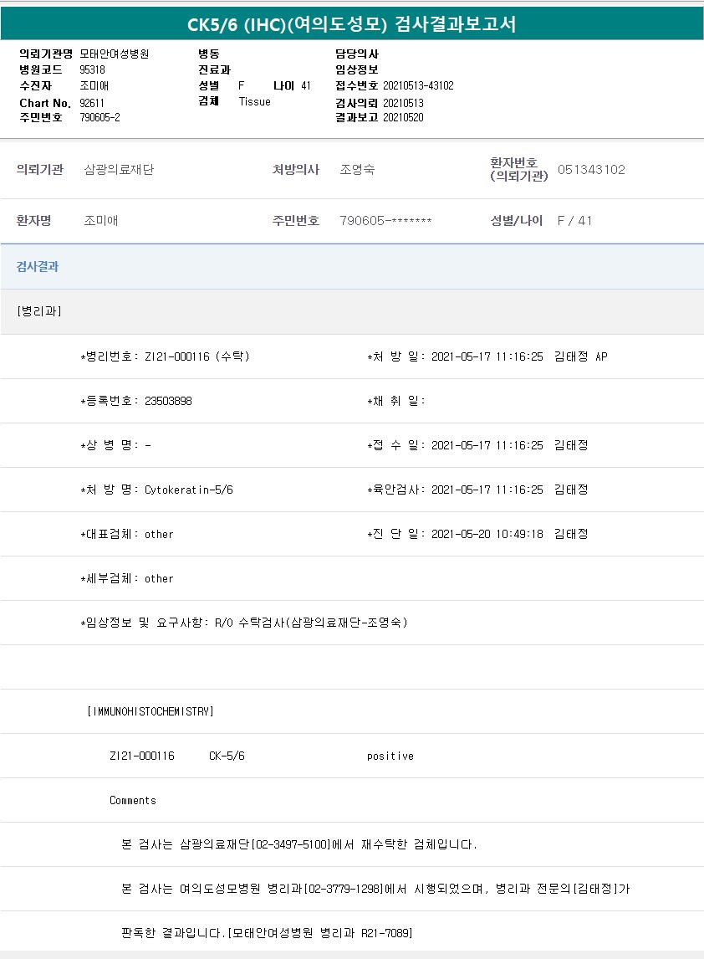This screenshot has width=704, height=959.
Task: Click the 접수번호 value 20210513-43102
Action: click(x=418, y=85)
